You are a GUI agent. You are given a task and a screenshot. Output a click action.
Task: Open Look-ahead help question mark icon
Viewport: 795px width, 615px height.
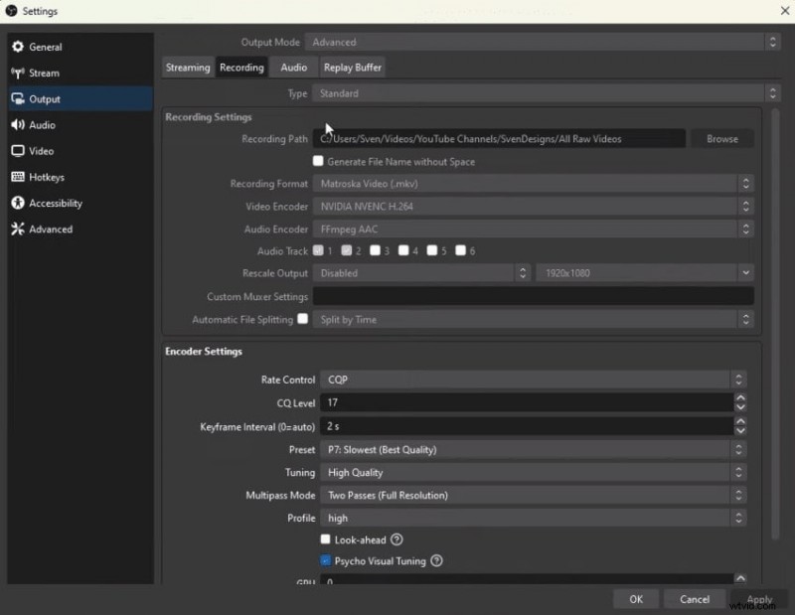(397, 539)
